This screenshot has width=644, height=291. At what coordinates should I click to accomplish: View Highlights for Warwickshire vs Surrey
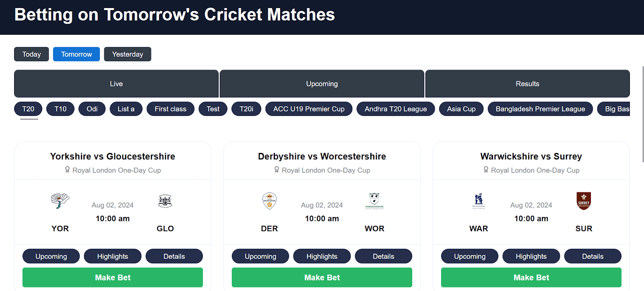tap(531, 256)
